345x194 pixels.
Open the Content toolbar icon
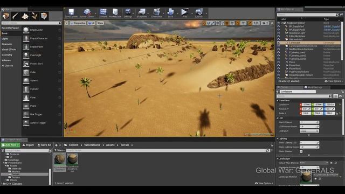[103, 12]
